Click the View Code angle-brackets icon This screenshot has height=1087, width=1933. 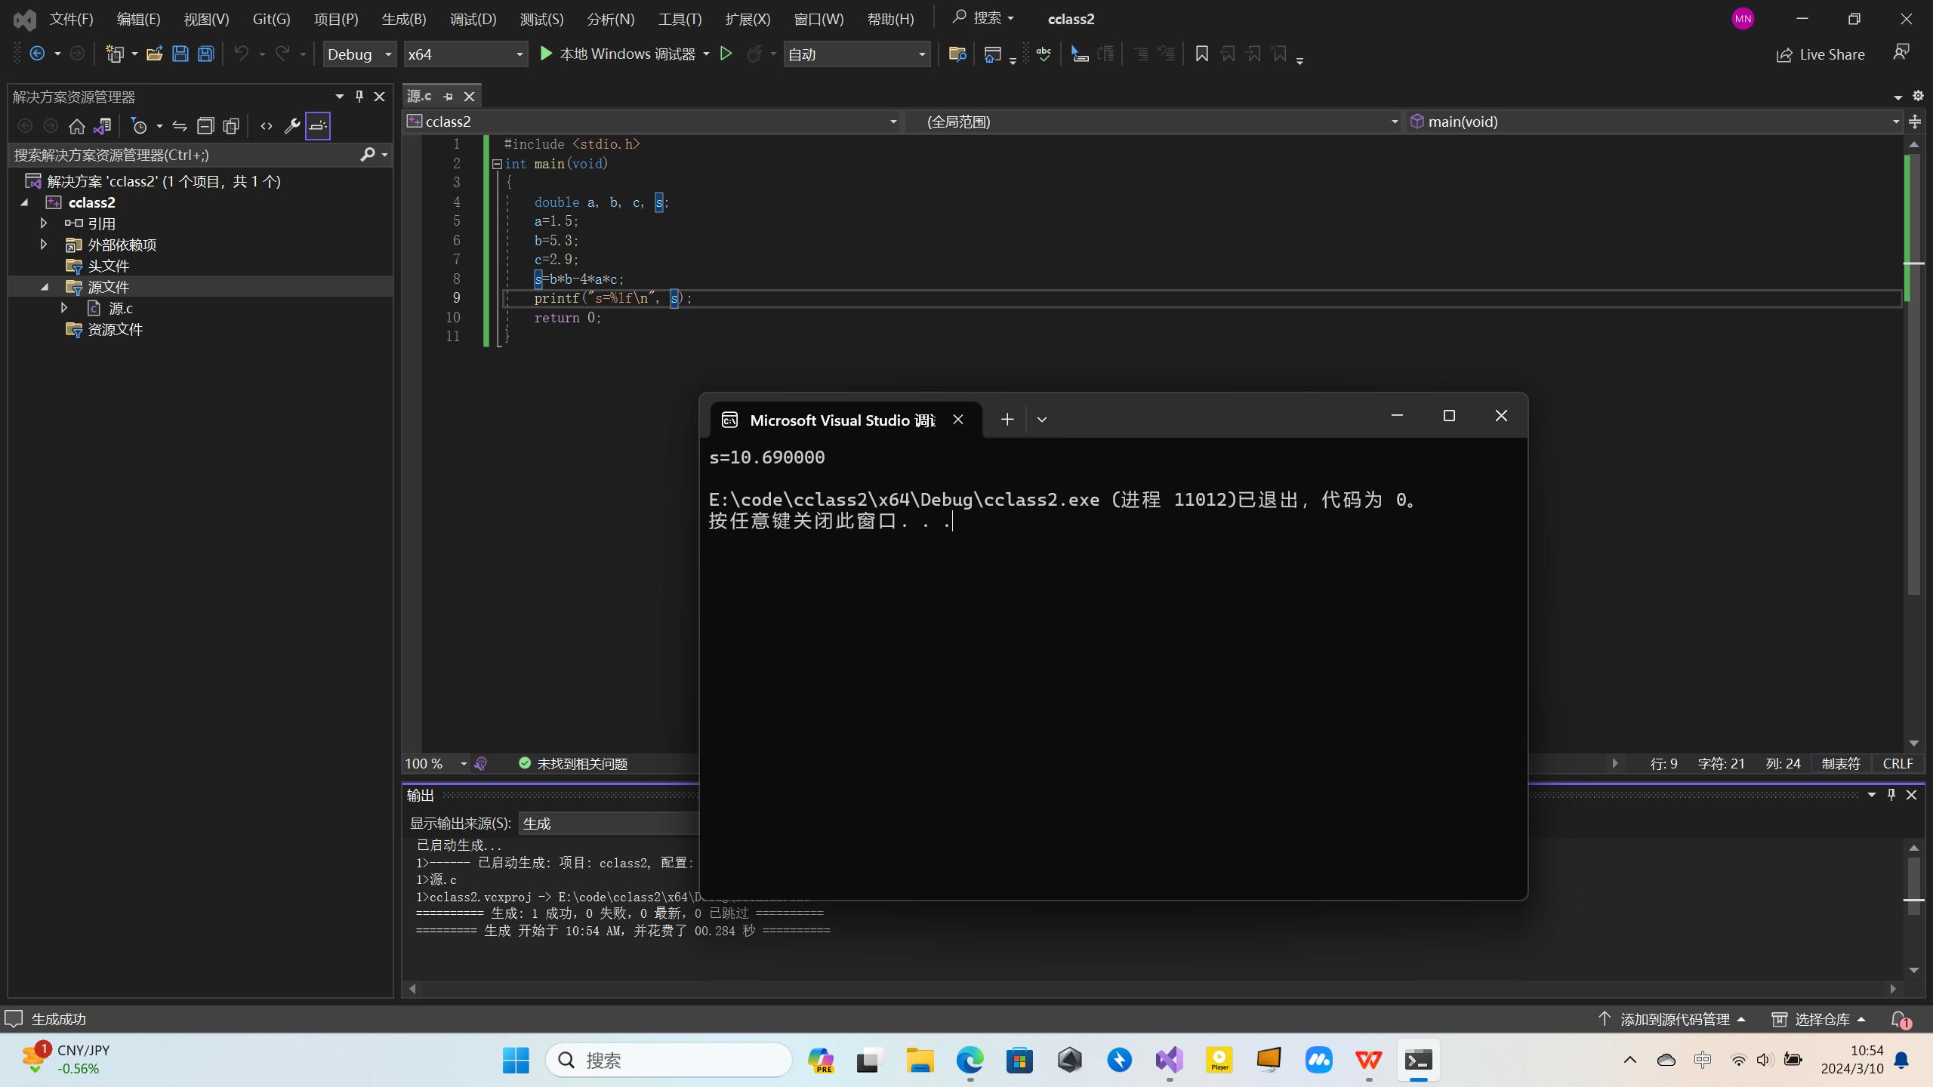click(266, 126)
